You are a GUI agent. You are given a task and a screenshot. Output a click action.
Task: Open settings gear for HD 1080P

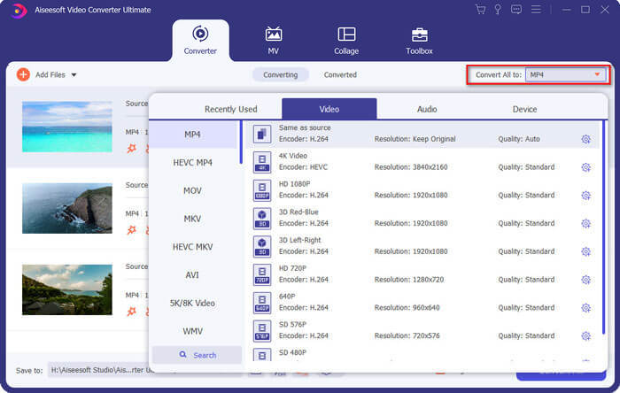point(585,195)
